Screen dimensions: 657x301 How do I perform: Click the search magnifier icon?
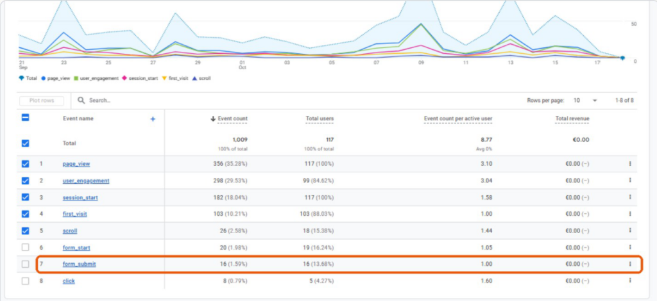point(81,101)
